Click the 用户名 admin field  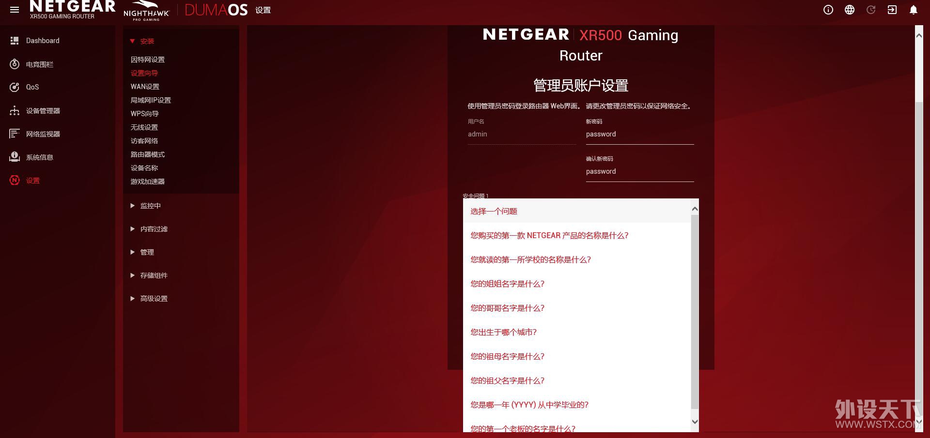click(x=522, y=135)
